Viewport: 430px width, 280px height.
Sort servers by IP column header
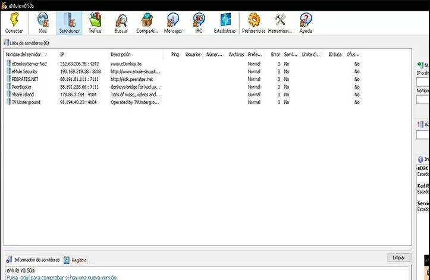pos(83,55)
